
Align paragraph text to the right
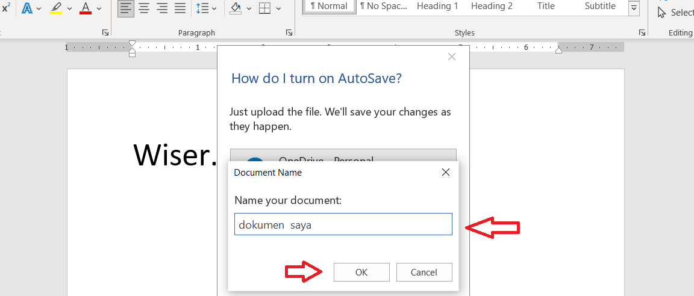[x=162, y=8]
